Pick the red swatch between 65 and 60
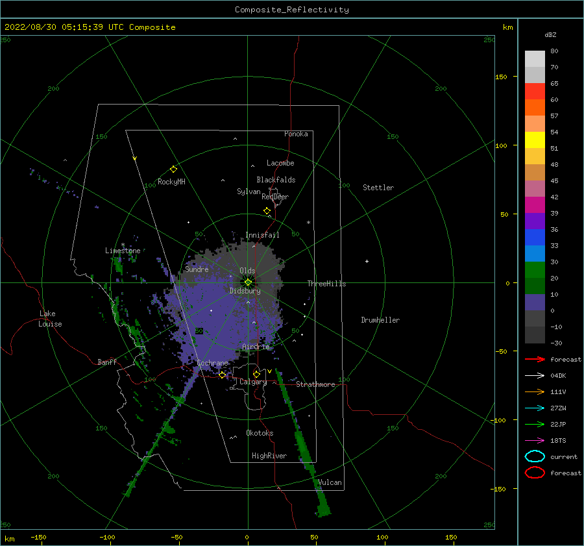This screenshot has height=546, width=584. 535,92
